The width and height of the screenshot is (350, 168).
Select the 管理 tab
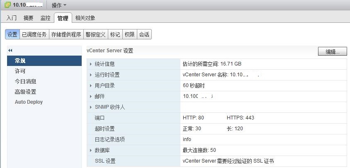click(x=63, y=18)
